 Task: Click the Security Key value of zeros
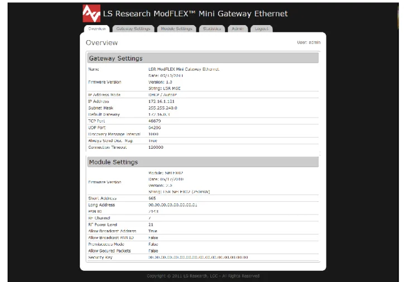(x=198, y=257)
